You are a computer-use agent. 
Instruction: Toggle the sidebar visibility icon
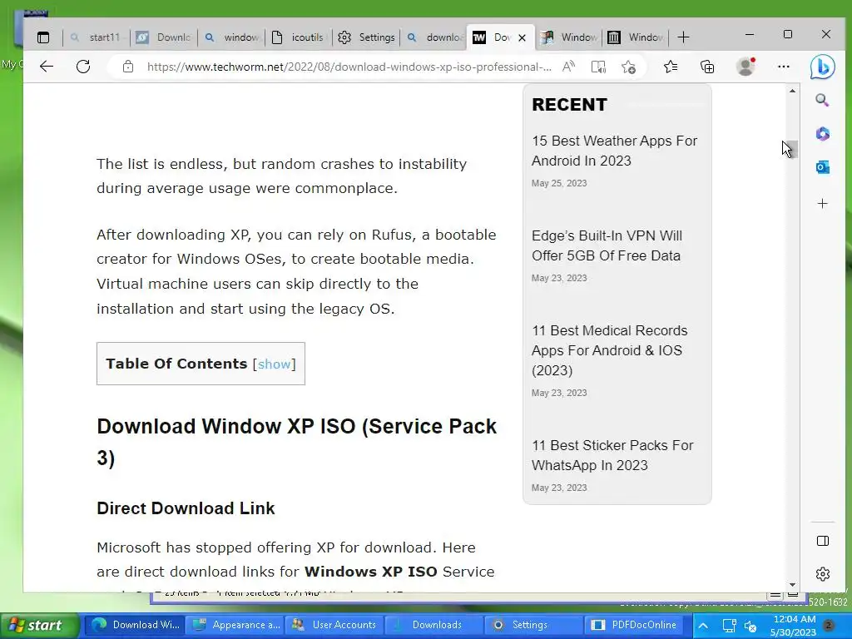pyautogui.click(x=823, y=541)
